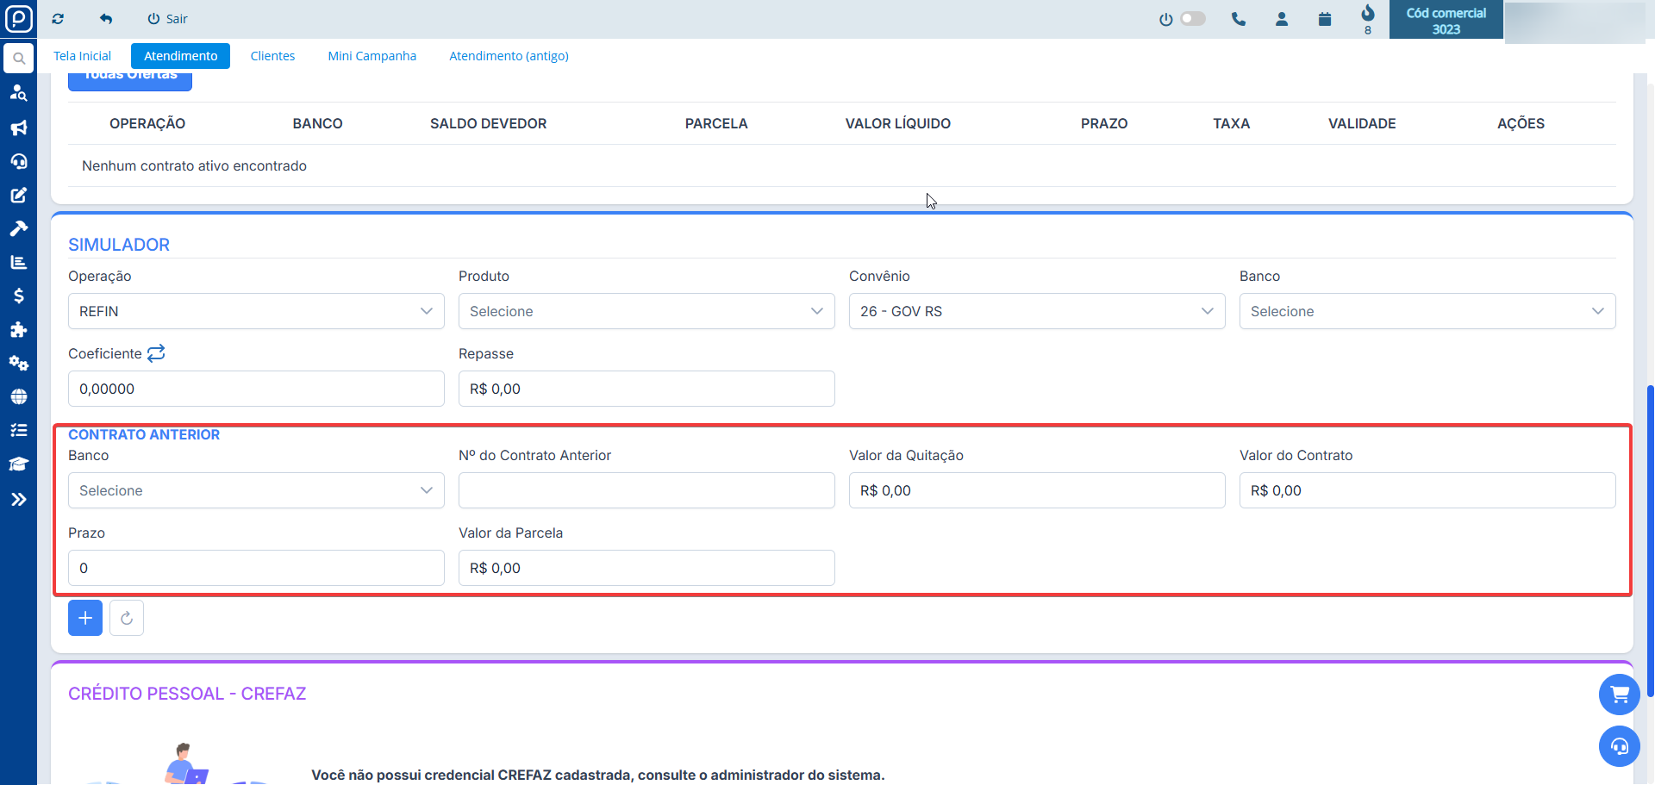The image size is (1655, 785).
Task: Open the Mini Campanha tab
Action: 372,56
